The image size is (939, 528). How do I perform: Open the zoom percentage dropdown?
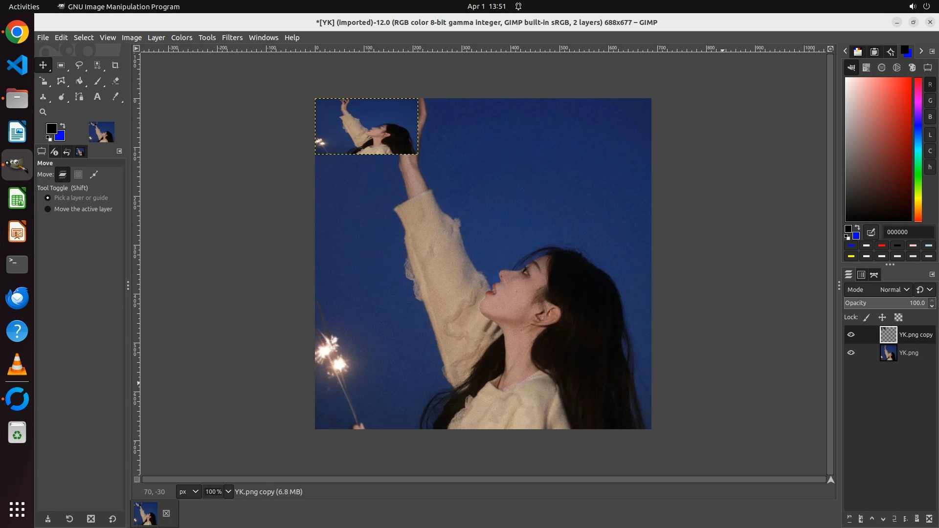[228, 492]
